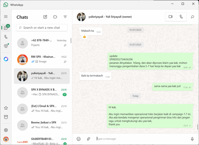Open the Chats tab with the 56 badge
The image size is (199, 145).
tap(6, 27)
